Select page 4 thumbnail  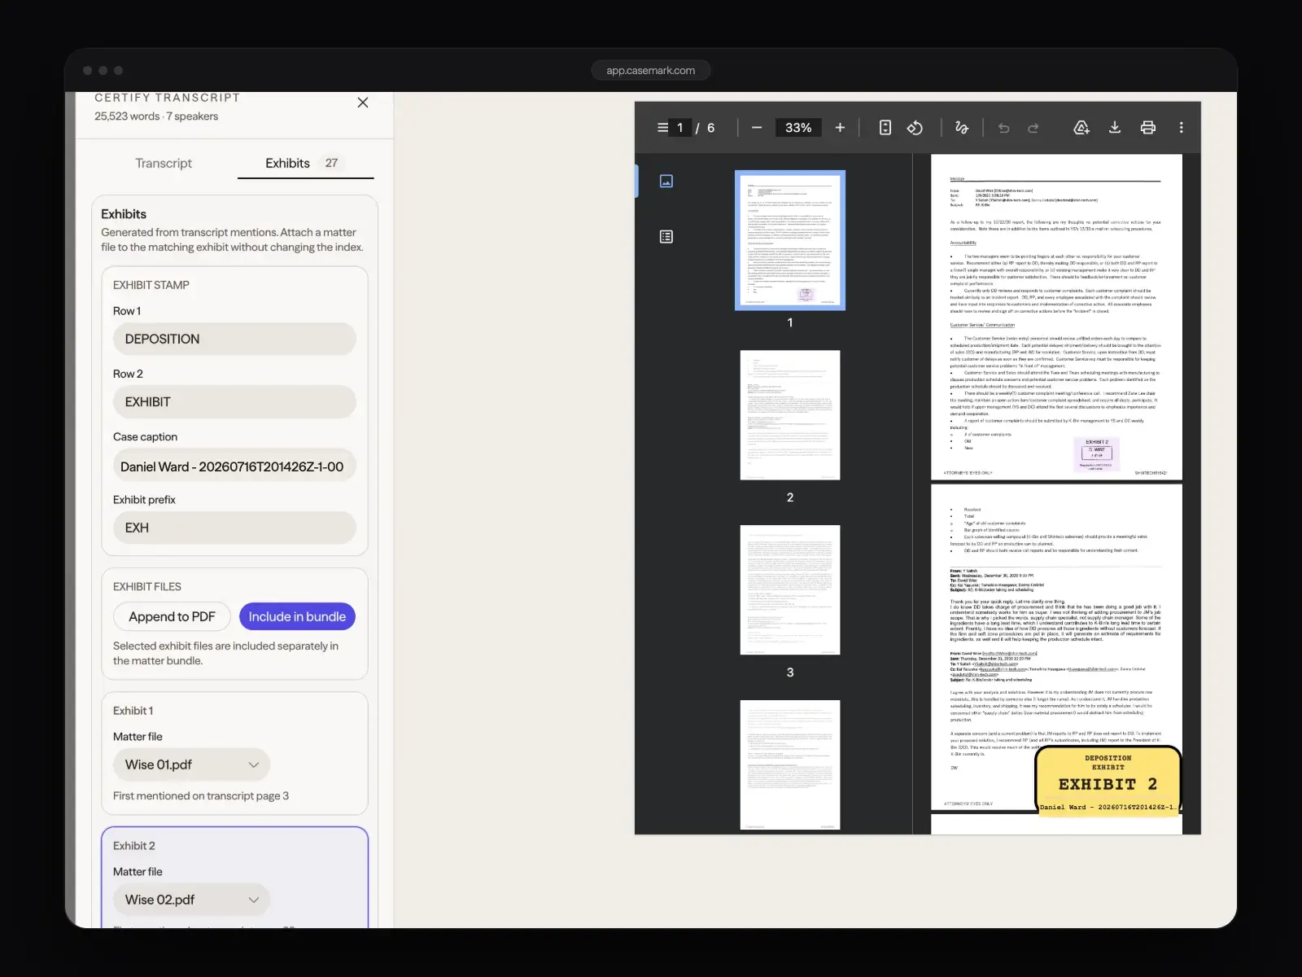790,765
